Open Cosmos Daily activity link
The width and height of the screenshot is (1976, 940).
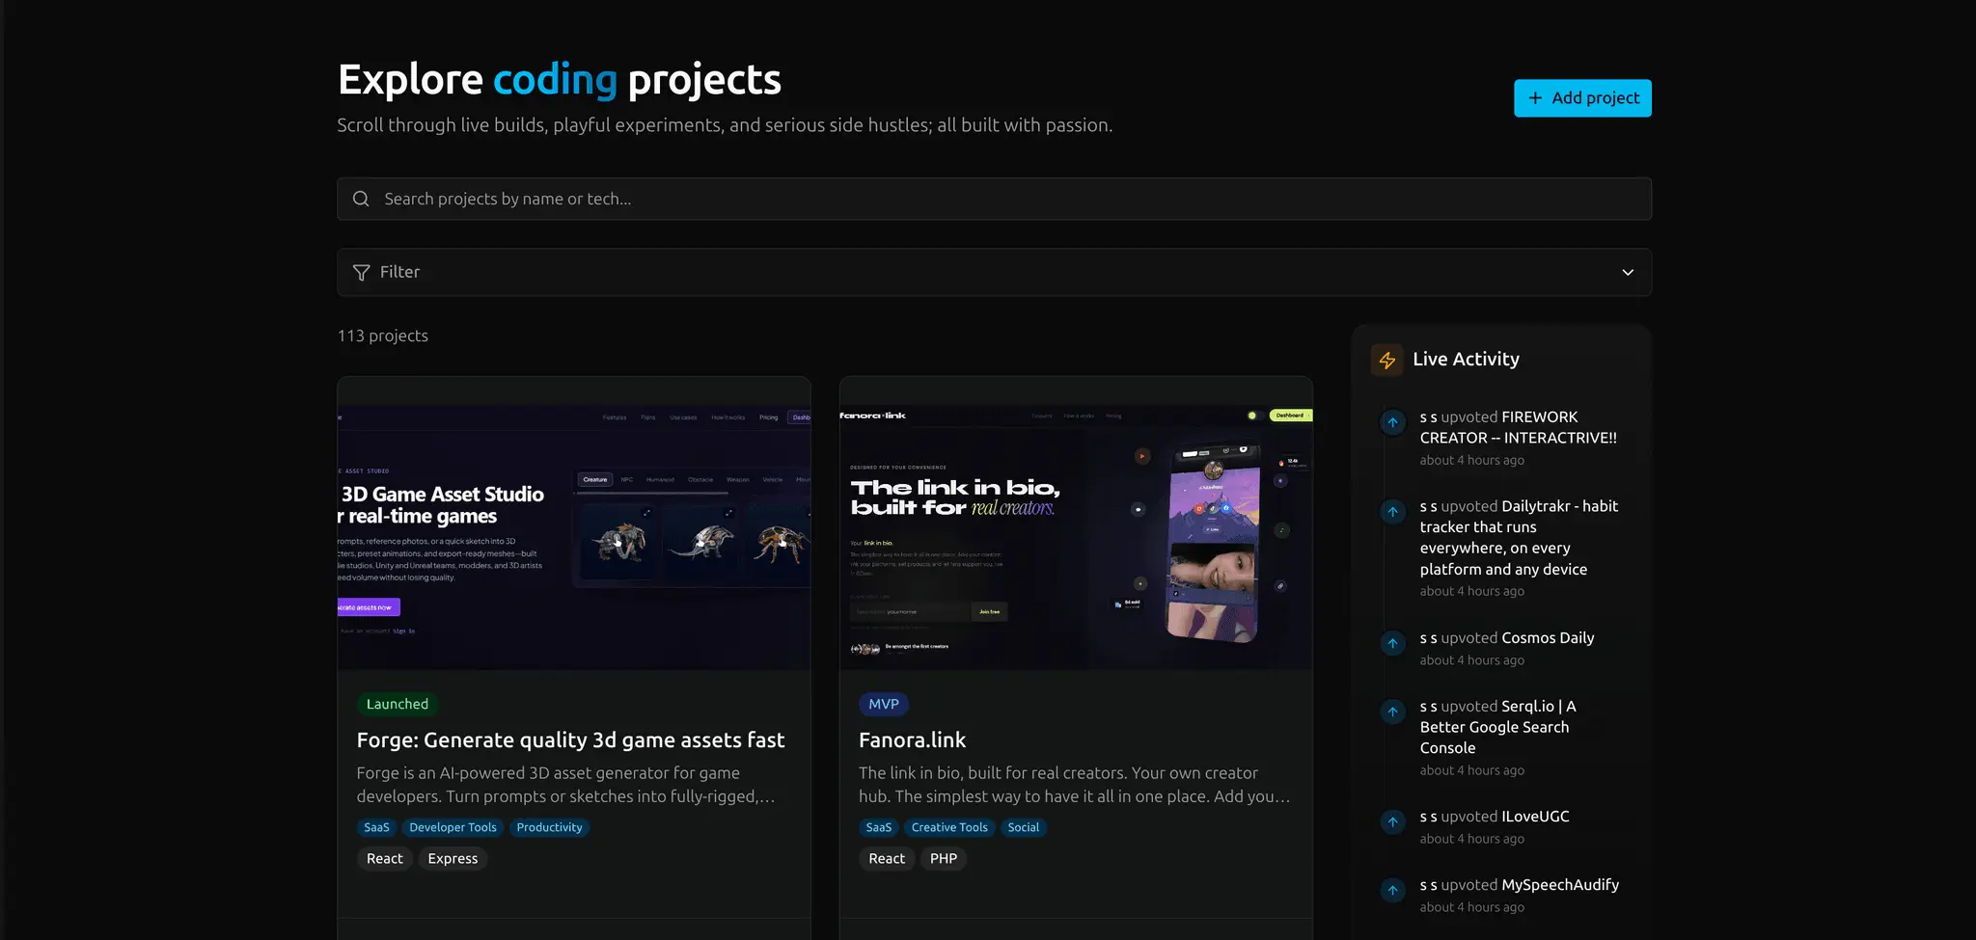(x=1548, y=637)
